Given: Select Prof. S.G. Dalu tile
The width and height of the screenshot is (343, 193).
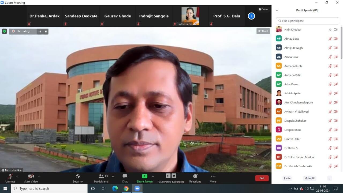Looking at the screenshot, I should (227, 16).
